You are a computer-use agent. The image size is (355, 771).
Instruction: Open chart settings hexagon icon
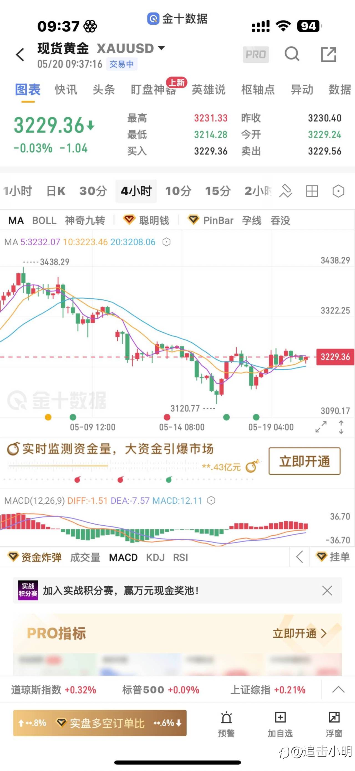pos(338,191)
